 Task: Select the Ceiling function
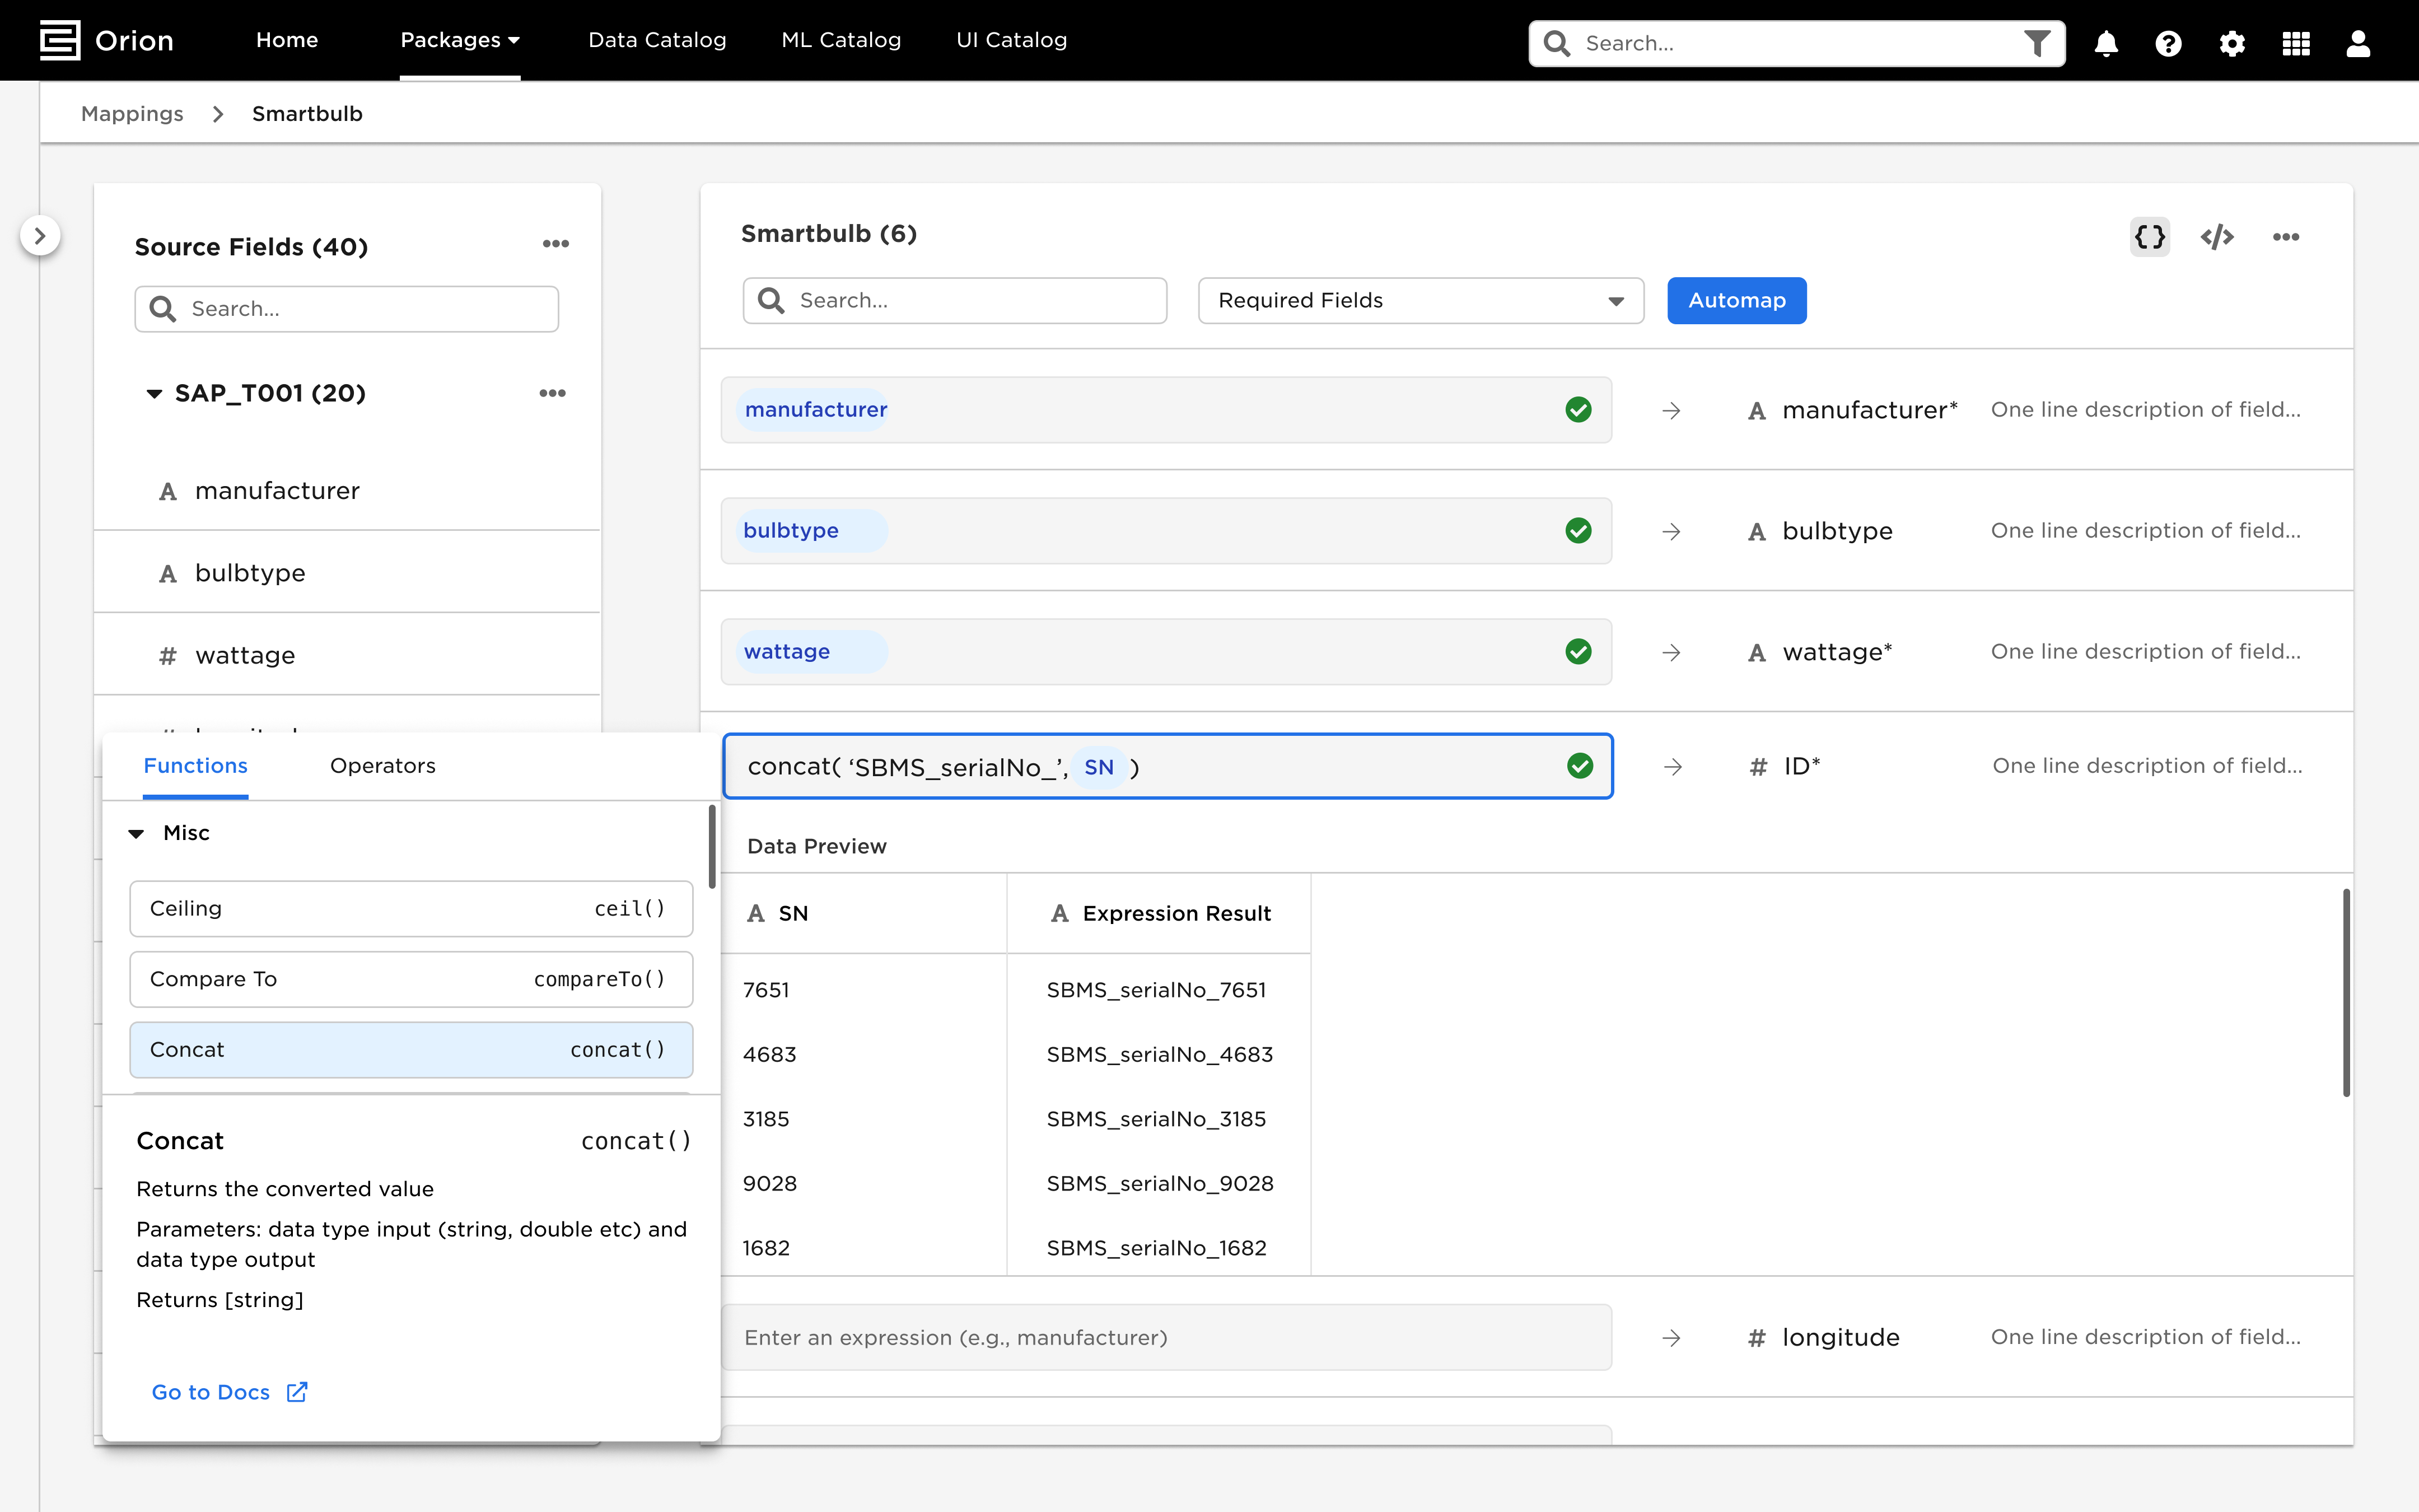click(x=411, y=909)
